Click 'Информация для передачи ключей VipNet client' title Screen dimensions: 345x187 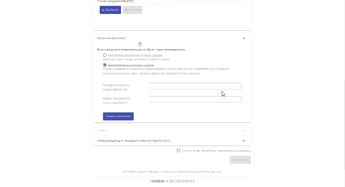(134, 141)
